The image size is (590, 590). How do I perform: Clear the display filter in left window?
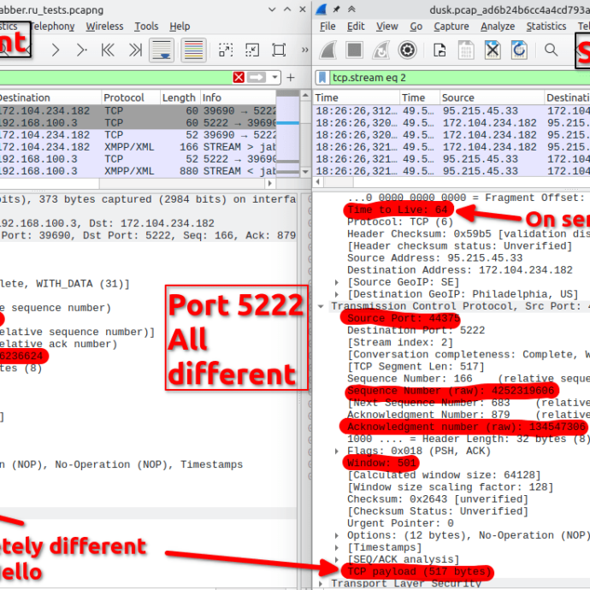pos(239,78)
